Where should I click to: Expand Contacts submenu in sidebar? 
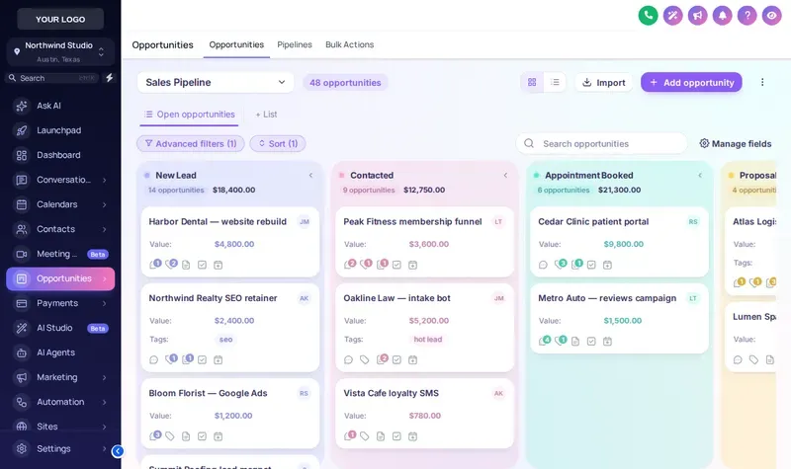pyautogui.click(x=105, y=229)
